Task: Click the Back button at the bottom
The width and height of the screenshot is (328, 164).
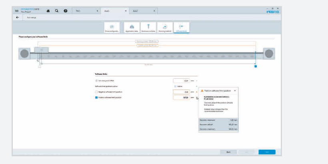Action: point(228,152)
